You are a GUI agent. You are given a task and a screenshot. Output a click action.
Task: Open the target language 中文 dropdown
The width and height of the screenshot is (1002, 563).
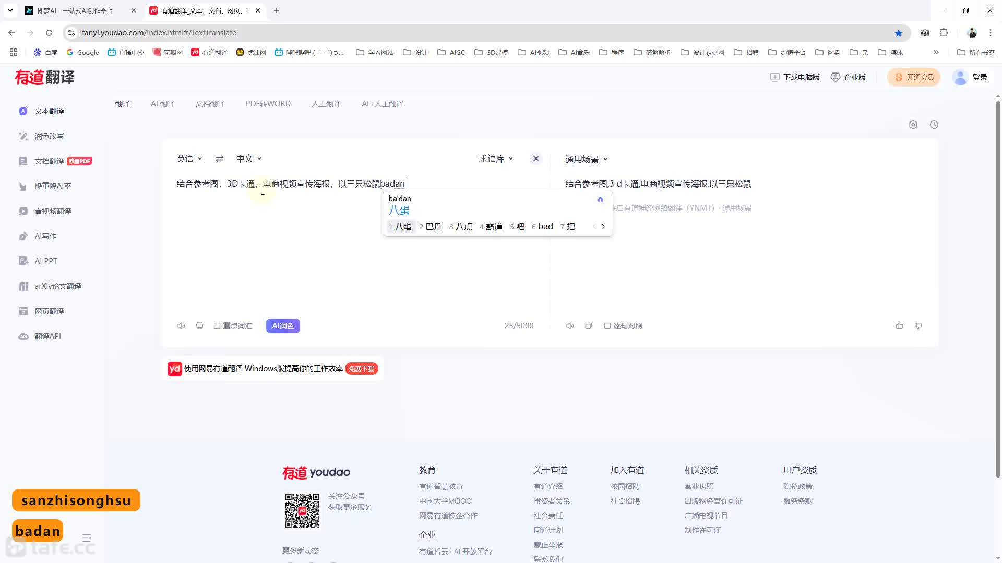(x=249, y=158)
